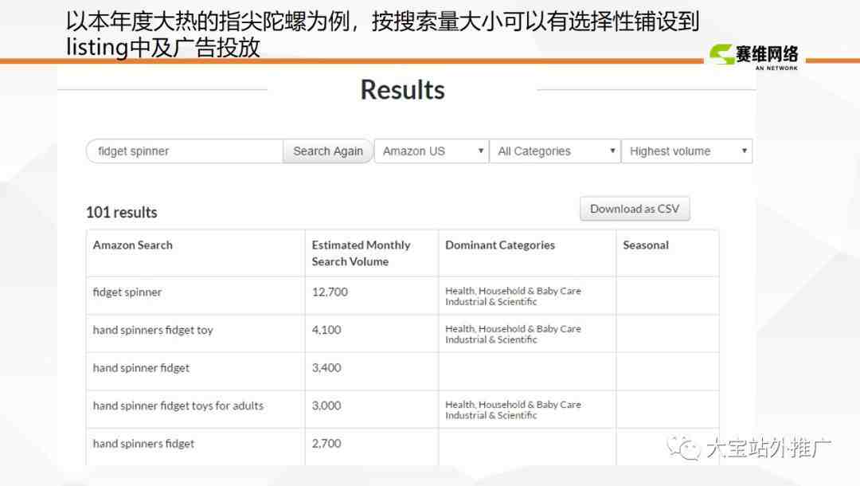
Task: Click the green logo mark beside 赛维网络
Action: click(721, 54)
